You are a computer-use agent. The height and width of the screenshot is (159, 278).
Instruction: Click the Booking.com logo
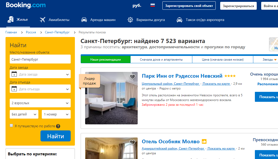click(26, 5)
